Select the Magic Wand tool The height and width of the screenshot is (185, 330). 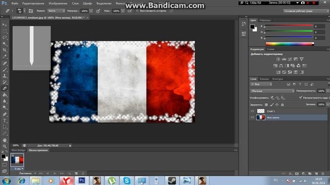click(5, 44)
